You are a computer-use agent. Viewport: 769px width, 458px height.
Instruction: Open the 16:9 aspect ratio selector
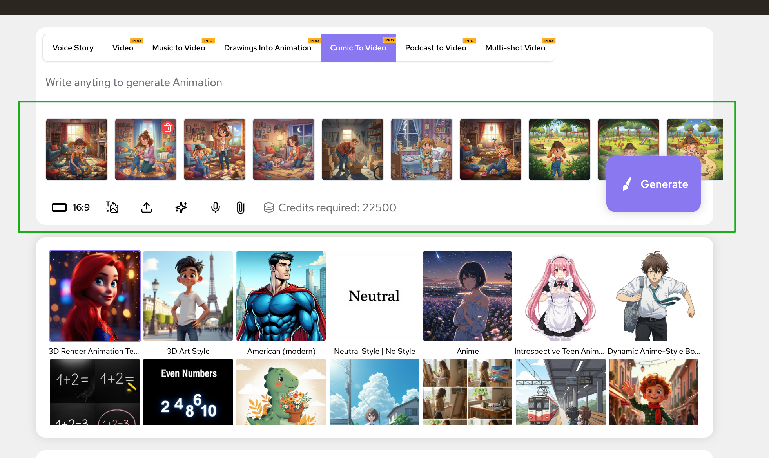(71, 207)
